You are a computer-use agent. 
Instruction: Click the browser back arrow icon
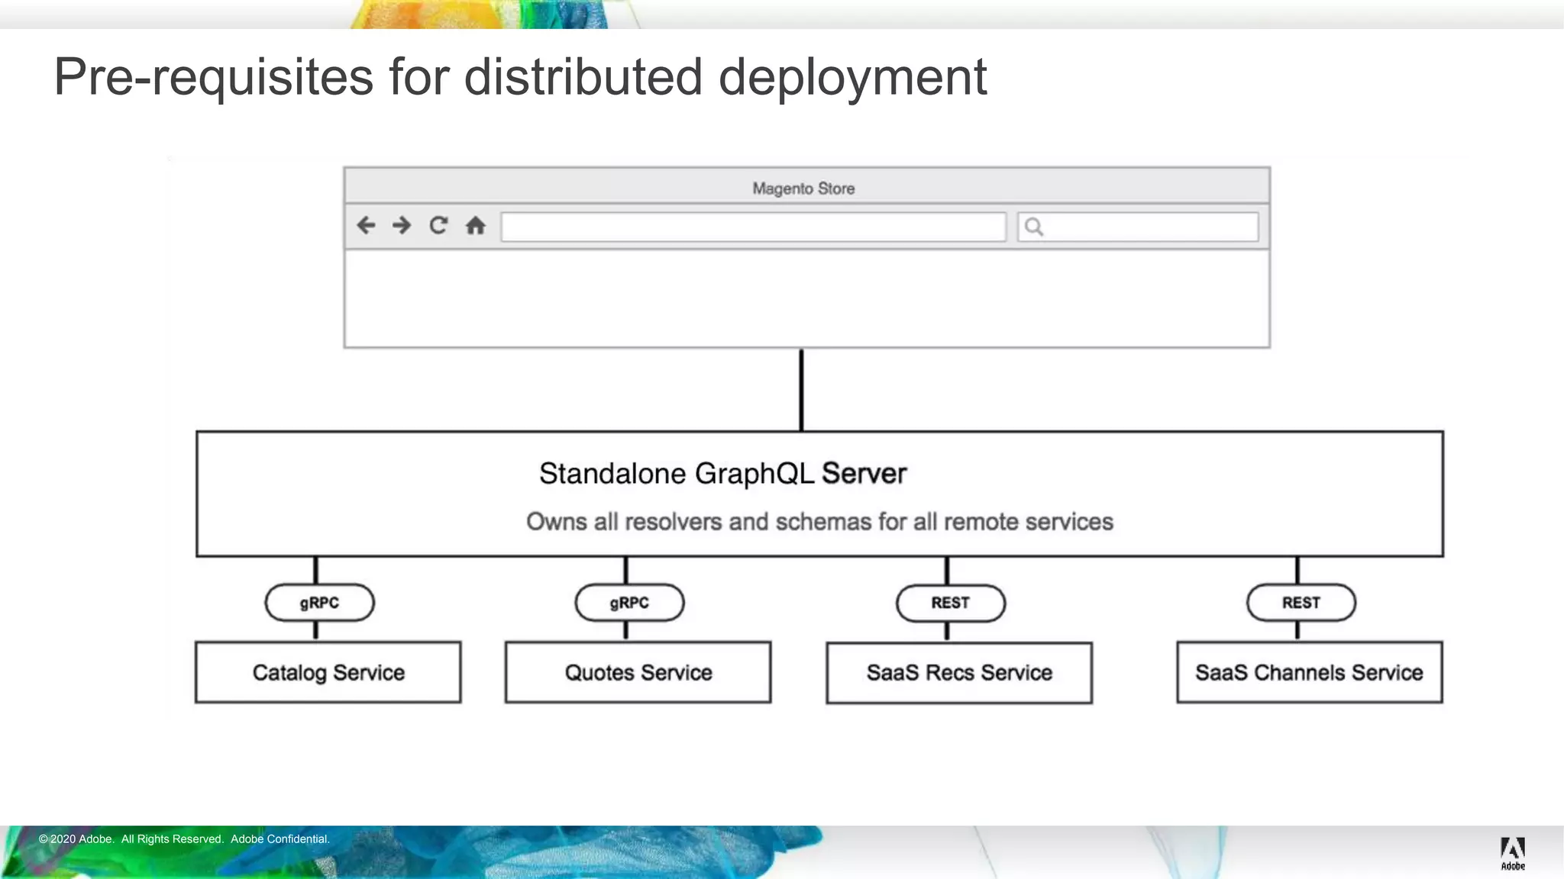coord(366,226)
